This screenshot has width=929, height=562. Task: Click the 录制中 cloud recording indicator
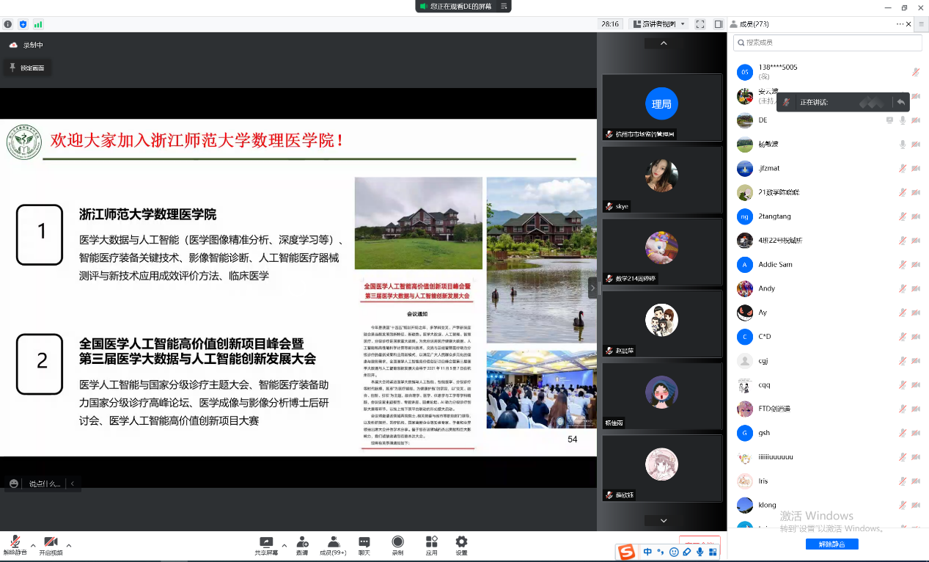[27, 45]
